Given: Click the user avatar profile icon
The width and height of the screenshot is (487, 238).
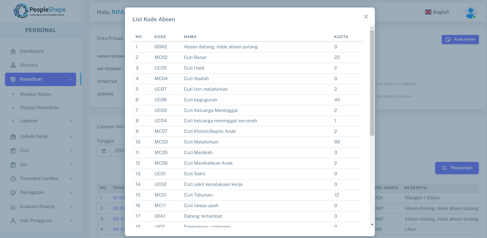Looking at the screenshot, I should pyautogui.click(x=470, y=12).
